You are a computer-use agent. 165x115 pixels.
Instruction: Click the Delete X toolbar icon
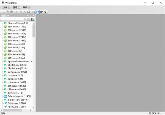24,12
